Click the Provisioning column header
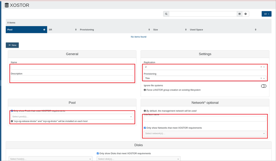The height and width of the screenshot is (161, 276). [115, 30]
